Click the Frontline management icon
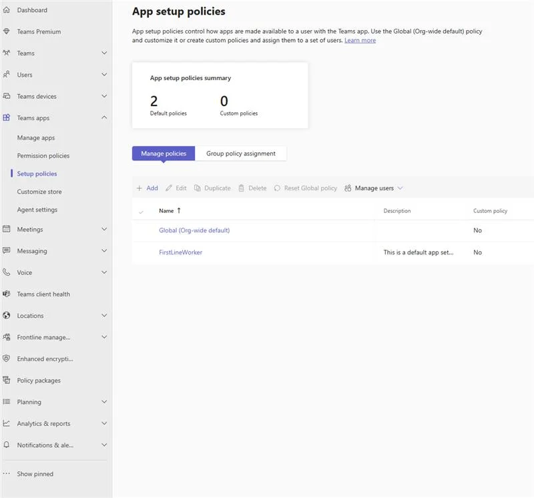 pos(6,337)
